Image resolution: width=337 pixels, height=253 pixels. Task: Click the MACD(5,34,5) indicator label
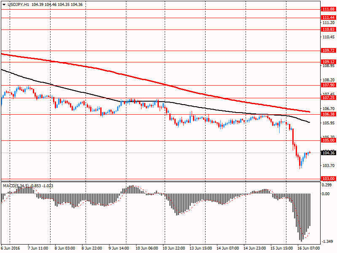(16, 186)
